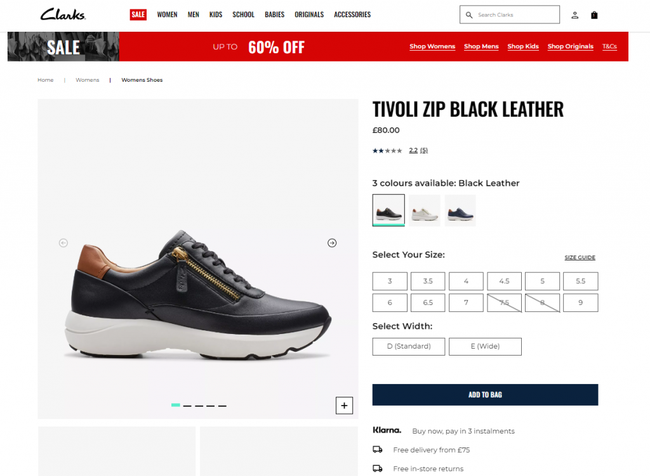
Task: Open the Originals menu
Action: [309, 15]
